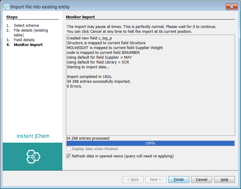Screen dimensions: 241x189
Task: Check Display data when finished option
Action: (68, 149)
